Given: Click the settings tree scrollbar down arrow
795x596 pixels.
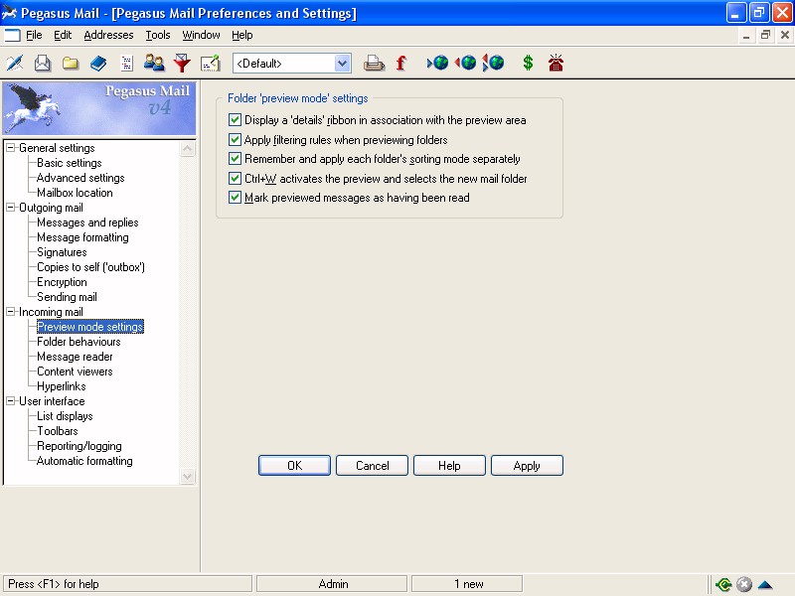Looking at the screenshot, I should click(x=188, y=476).
